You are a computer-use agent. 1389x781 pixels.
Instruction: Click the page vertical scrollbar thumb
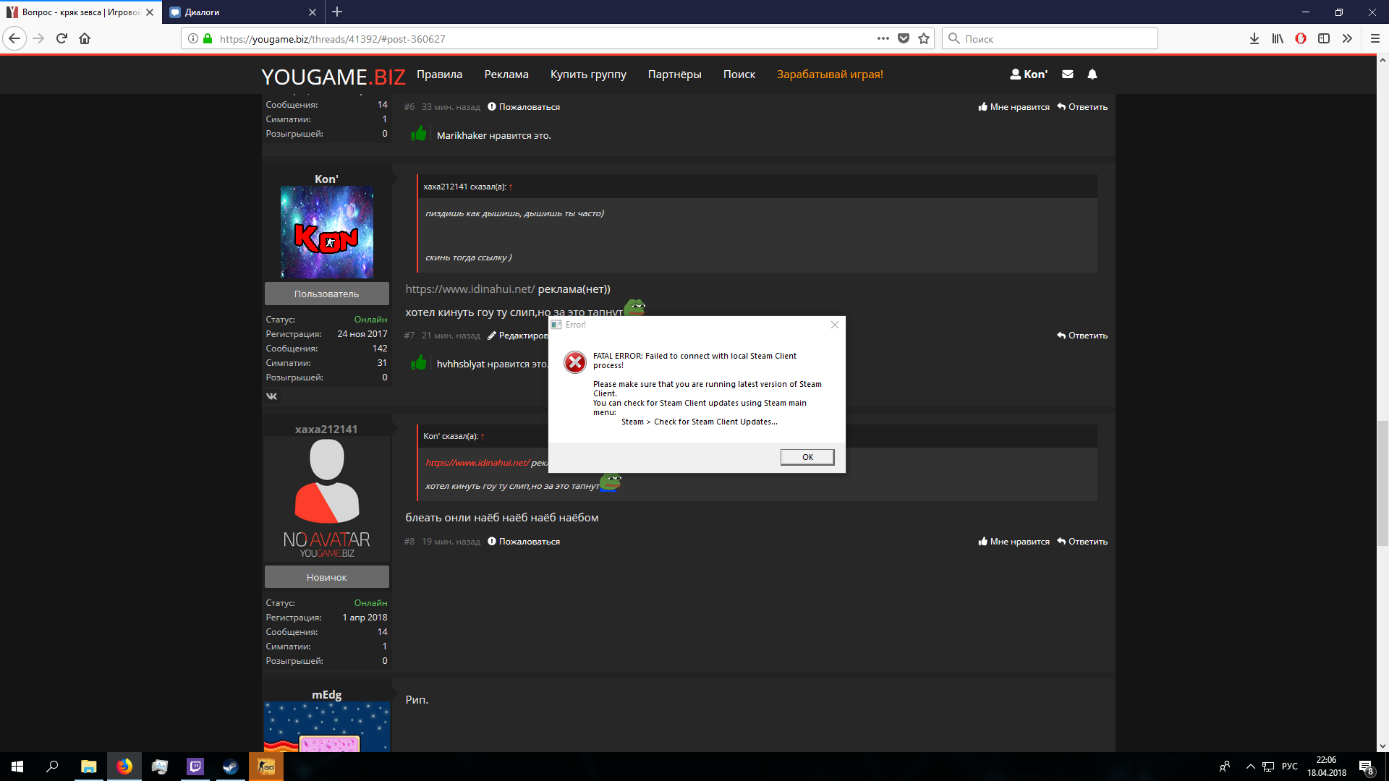(x=1382, y=482)
